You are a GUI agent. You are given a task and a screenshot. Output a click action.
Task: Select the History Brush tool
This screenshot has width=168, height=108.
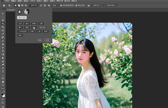(x=3, y=48)
